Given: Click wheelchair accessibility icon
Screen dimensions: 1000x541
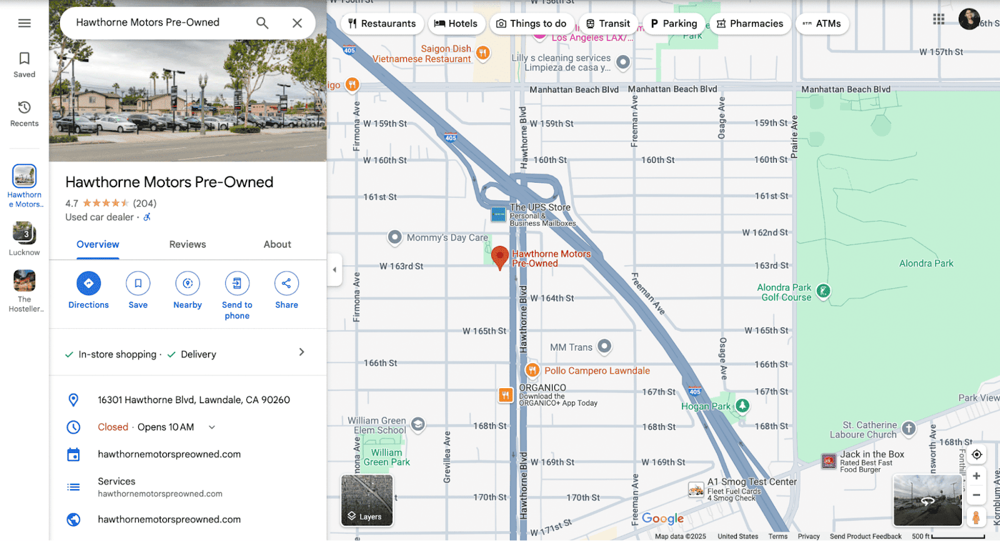Looking at the screenshot, I should 147,217.
